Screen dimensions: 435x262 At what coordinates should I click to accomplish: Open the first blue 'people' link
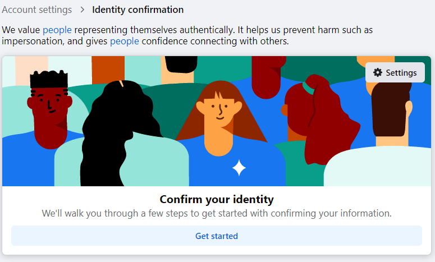tap(57, 30)
